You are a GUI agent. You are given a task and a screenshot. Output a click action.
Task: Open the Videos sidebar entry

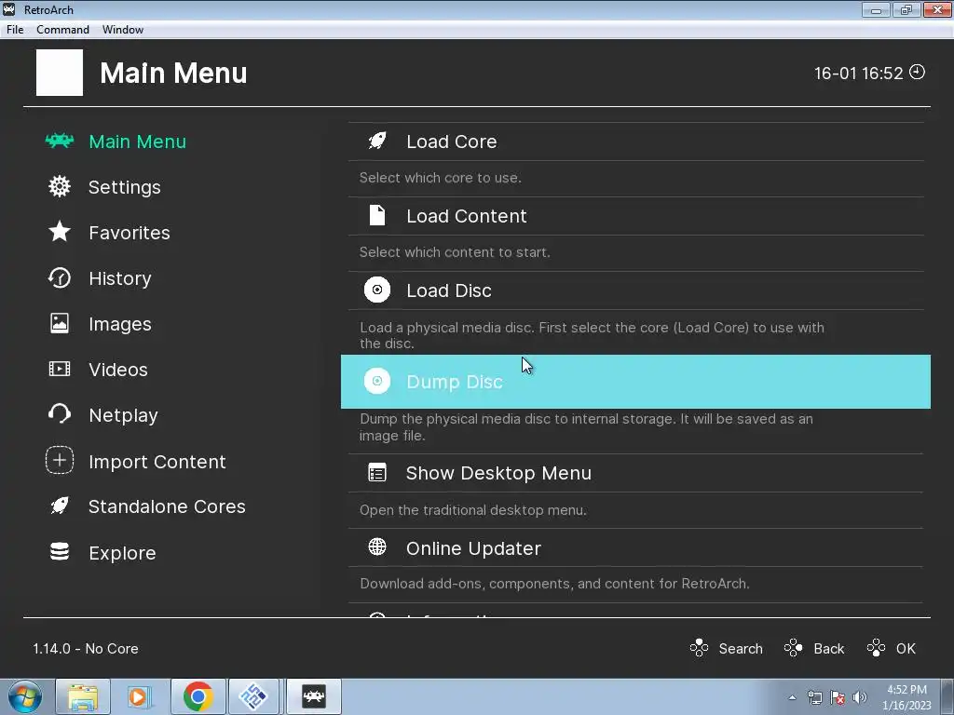(x=118, y=370)
